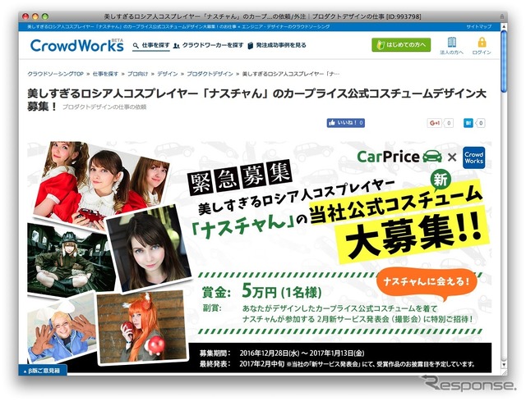The image size is (526, 401).
Task: Open 仕事を探す search menu
Action: pyautogui.click(x=151, y=46)
